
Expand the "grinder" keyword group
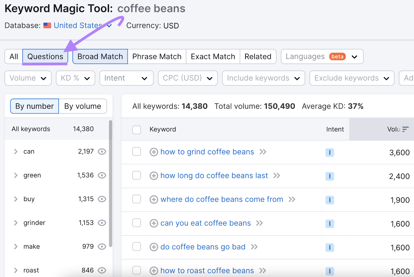tap(16, 223)
